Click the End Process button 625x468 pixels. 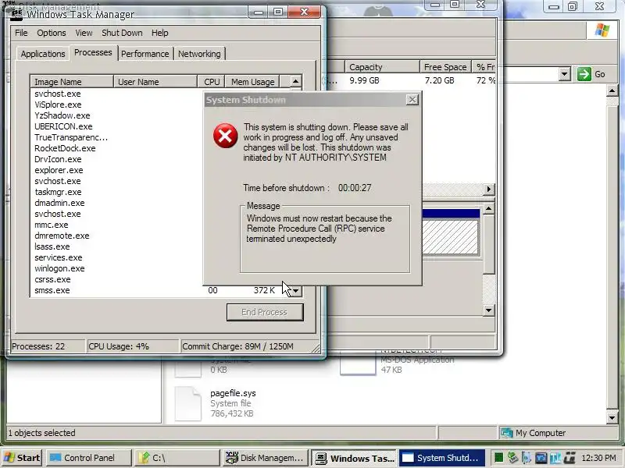pos(265,313)
